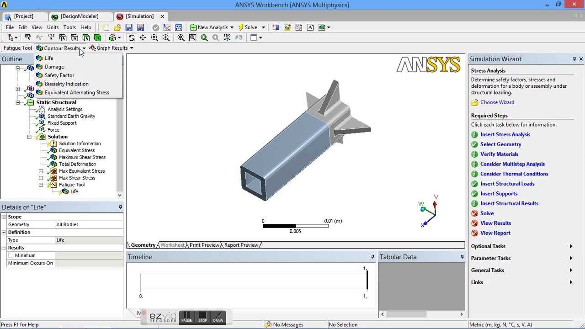Choose Life from Contour Results menu

click(x=78, y=58)
